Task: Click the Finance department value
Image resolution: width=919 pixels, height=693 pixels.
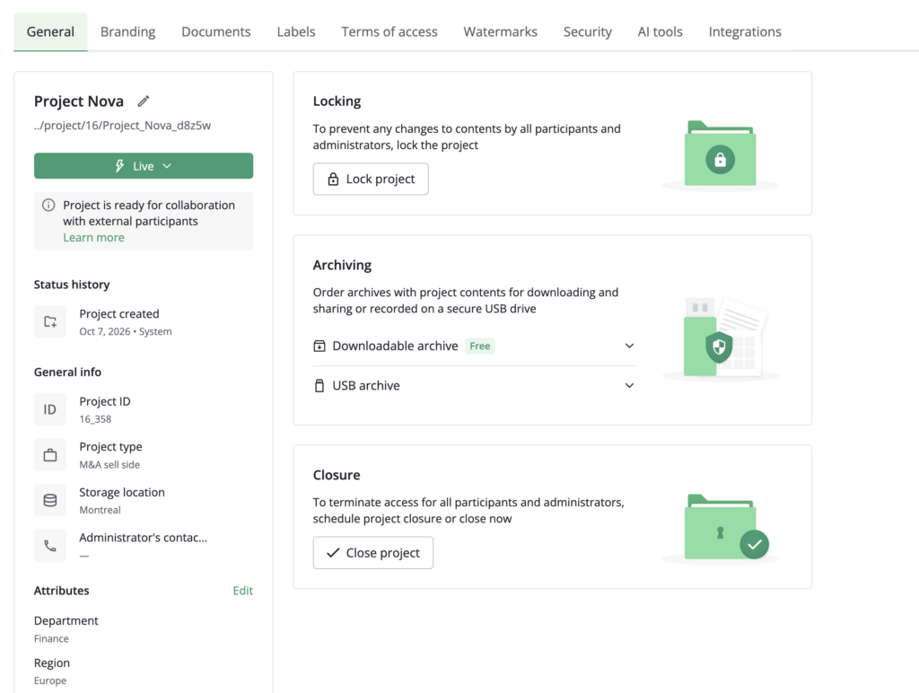Action: (51, 638)
